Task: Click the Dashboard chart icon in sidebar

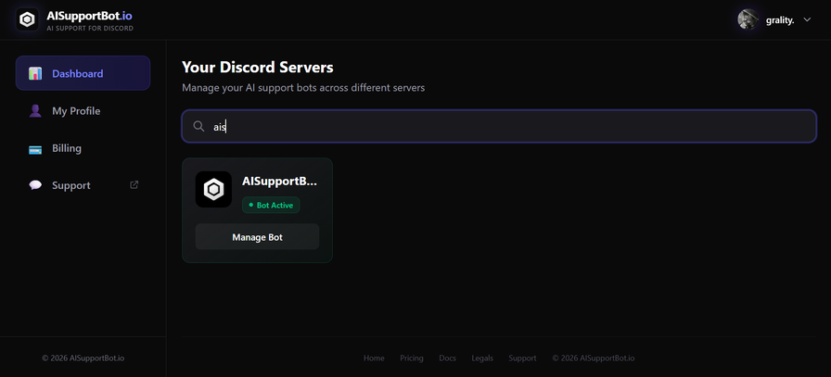Action: click(35, 73)
